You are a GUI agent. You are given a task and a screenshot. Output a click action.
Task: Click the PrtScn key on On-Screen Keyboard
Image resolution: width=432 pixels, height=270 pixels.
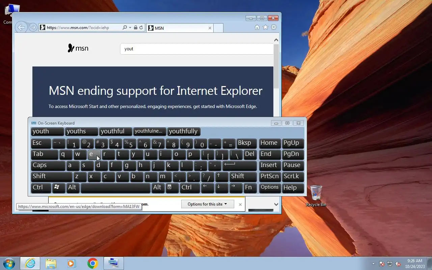pos(270,177)
